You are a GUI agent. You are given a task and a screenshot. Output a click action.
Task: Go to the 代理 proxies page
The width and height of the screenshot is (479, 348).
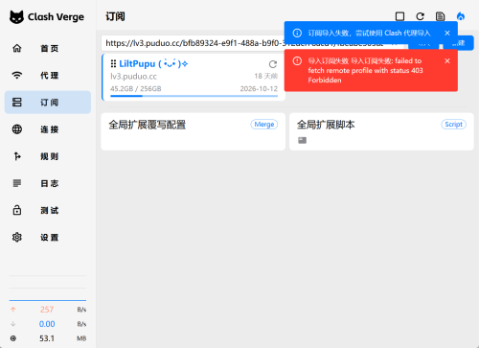(x=48, y=76)
